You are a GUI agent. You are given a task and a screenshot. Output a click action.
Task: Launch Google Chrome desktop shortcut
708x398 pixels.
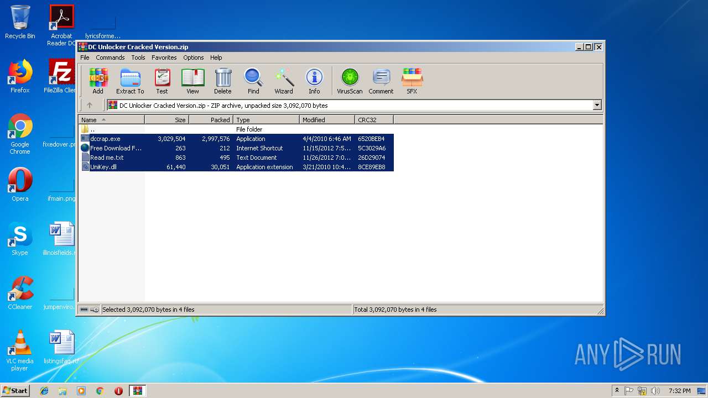tap(20, 134)
